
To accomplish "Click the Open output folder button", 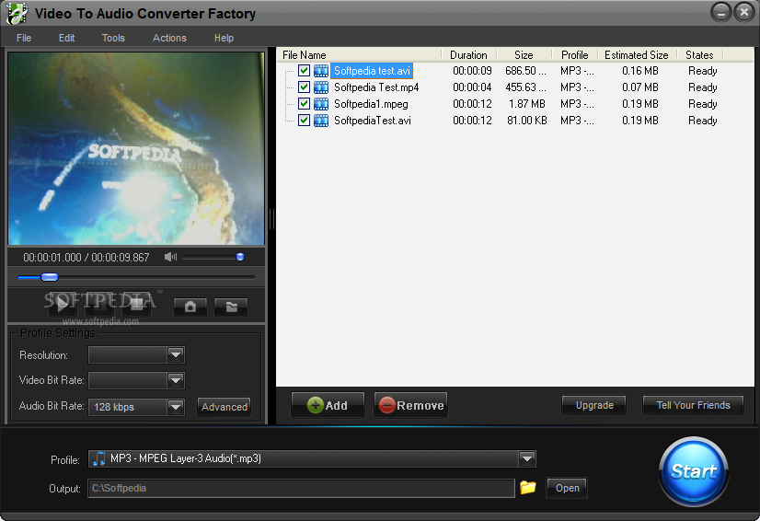I will pos(567,488).
